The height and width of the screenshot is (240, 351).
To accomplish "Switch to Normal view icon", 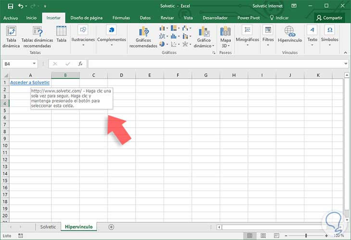I will 250,236.
